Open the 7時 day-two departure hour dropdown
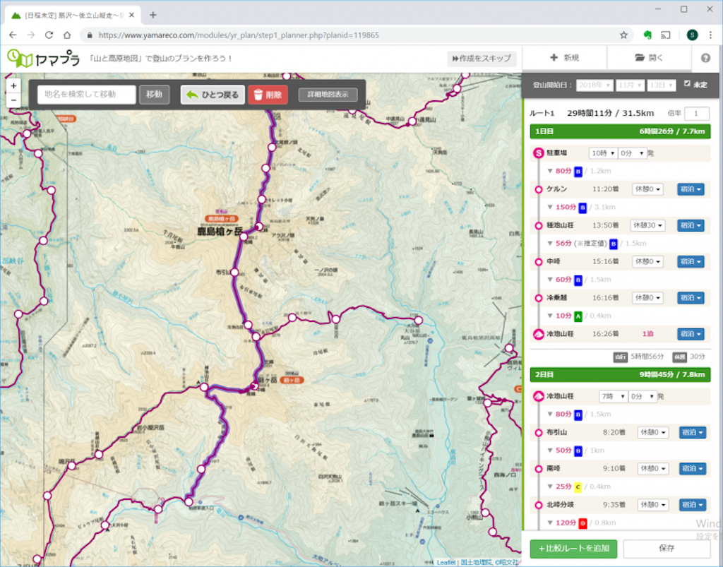 (x=614, y=396)
